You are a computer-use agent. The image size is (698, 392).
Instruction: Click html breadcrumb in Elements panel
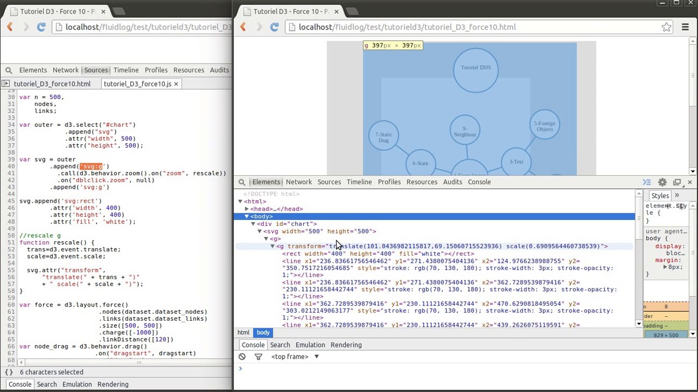coord(243,333)
